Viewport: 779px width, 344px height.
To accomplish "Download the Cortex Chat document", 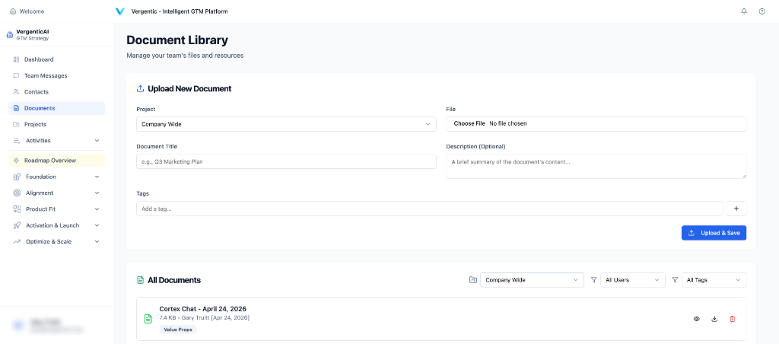I will [x=714, y=319].
